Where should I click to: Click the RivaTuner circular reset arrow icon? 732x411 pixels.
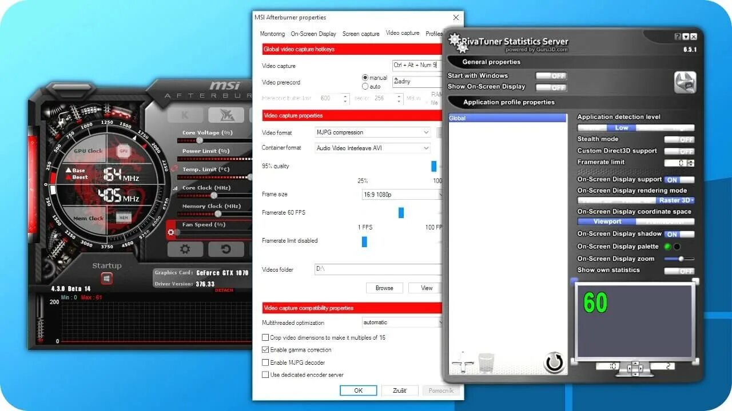click(554, 362)
